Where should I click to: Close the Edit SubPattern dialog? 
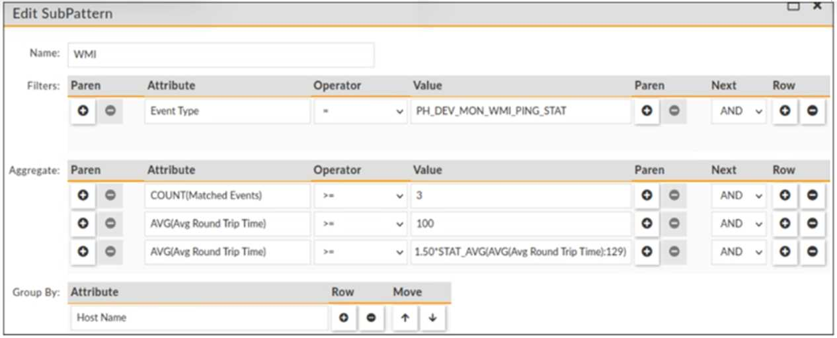click(x=817, y=5)
